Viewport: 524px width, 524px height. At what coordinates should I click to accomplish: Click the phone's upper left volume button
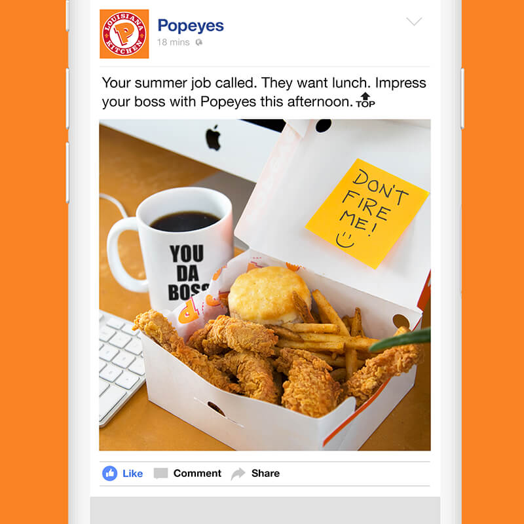[67, 99]
